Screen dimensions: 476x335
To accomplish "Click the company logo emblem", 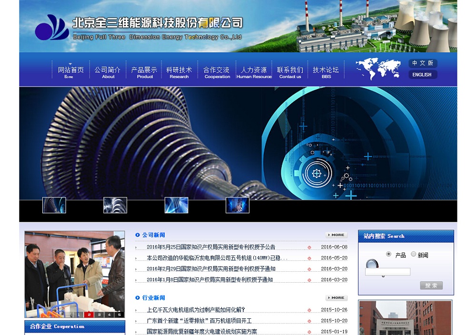I will pyautogui.click(x=51, y=27).
